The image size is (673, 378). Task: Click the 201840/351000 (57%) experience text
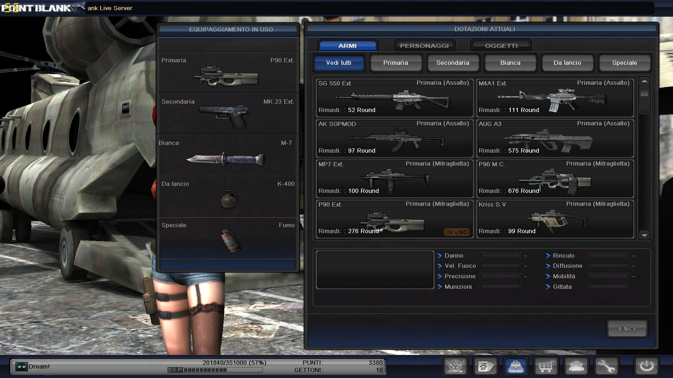point(234,363)
